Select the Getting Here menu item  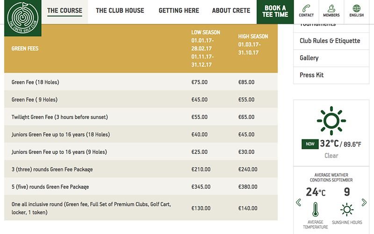pyautogui.click(x=179, y=11)
